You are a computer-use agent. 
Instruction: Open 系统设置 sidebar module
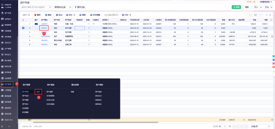point(6,114)
